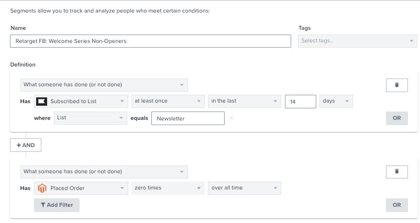Viewport: 420px width, 223px height.
Task: Expand the first condition type dropdown
Action: 104,85
